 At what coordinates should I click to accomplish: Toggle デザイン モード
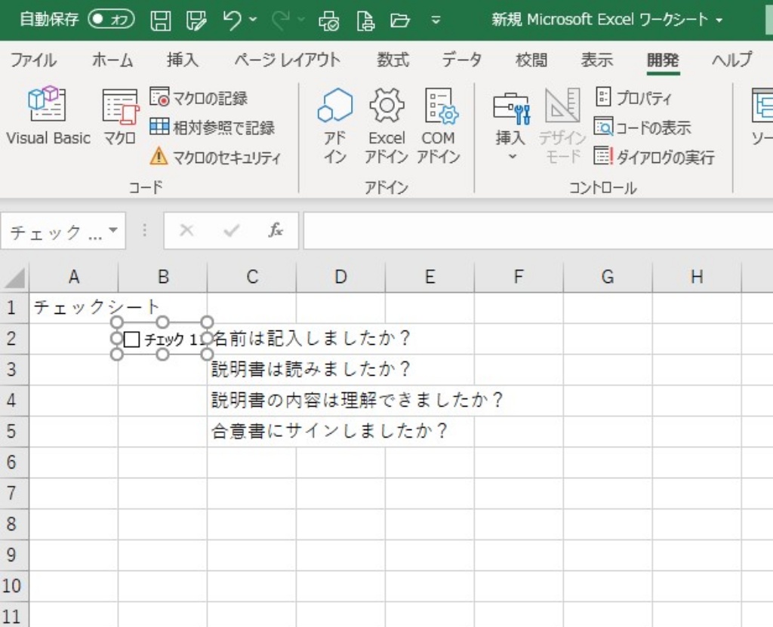pos(562,125)
